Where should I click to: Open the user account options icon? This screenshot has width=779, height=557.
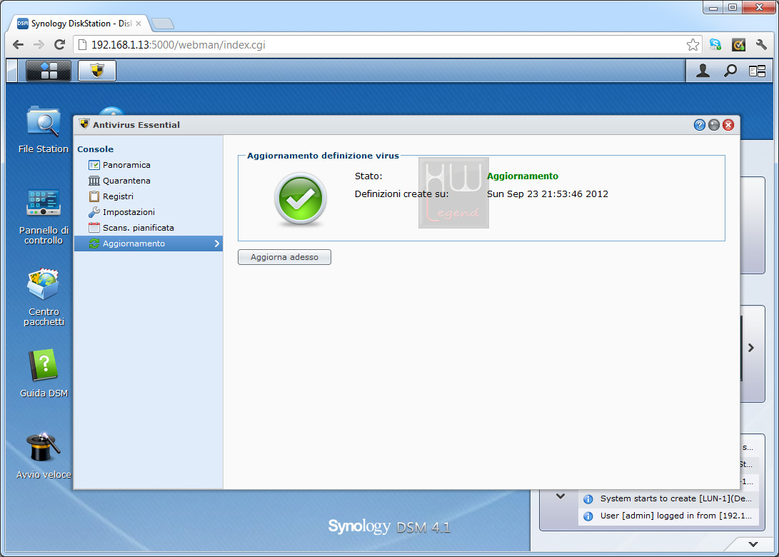click(703, 71)
